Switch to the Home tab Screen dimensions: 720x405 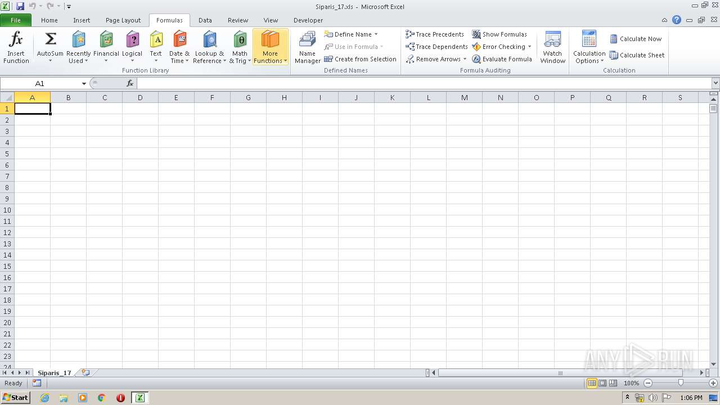pyautogui.click(x=49, y=20)
